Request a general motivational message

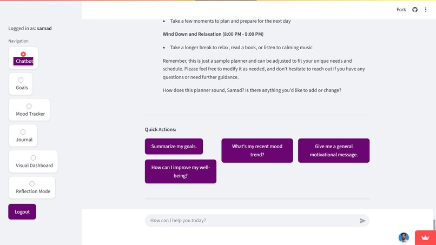click(x=334, y=150)
